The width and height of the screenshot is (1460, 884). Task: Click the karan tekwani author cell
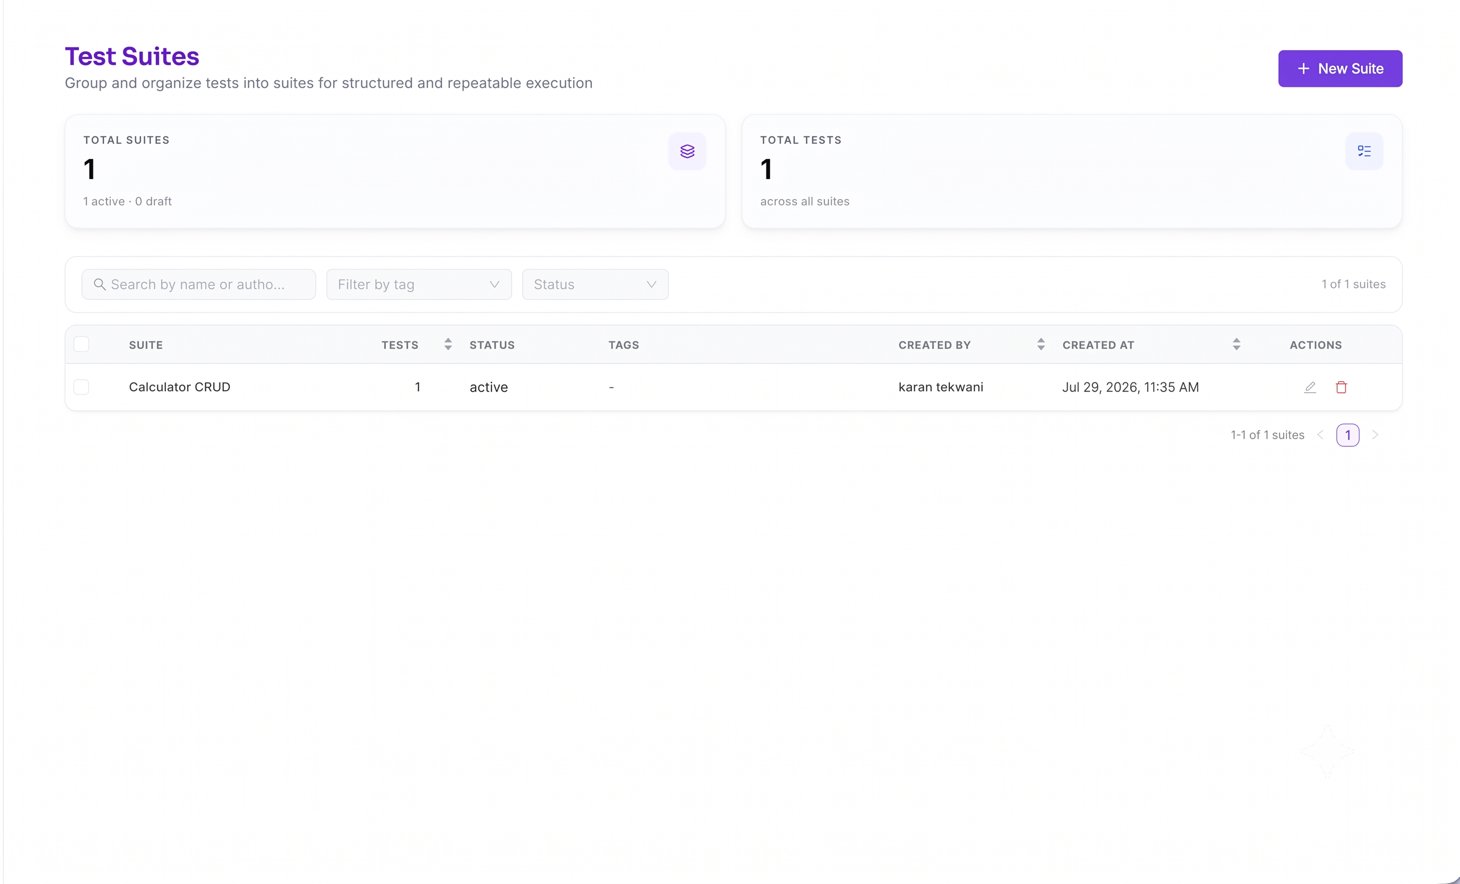tap(941, 387)
